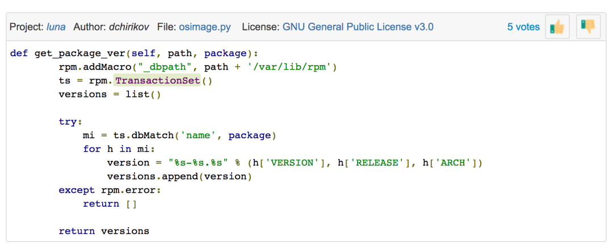Click the h['RELEASE'] expression
613x247 pixels.
coord(374,163)
